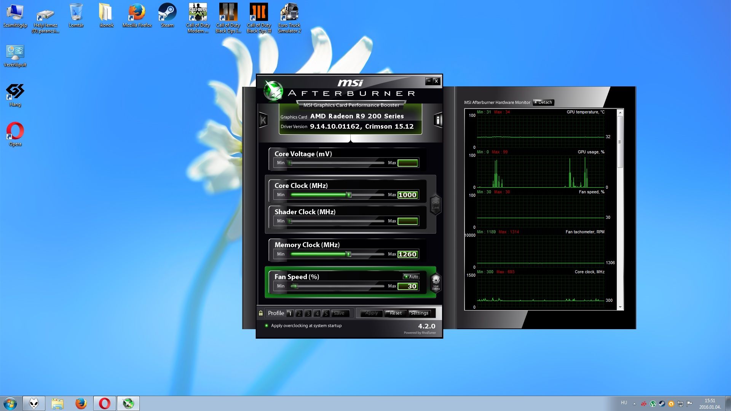Image resolution: width=731 pixels, height=411 pixels.
Task: Click the taskbar clock 15:51
Action: click(710, 404)
